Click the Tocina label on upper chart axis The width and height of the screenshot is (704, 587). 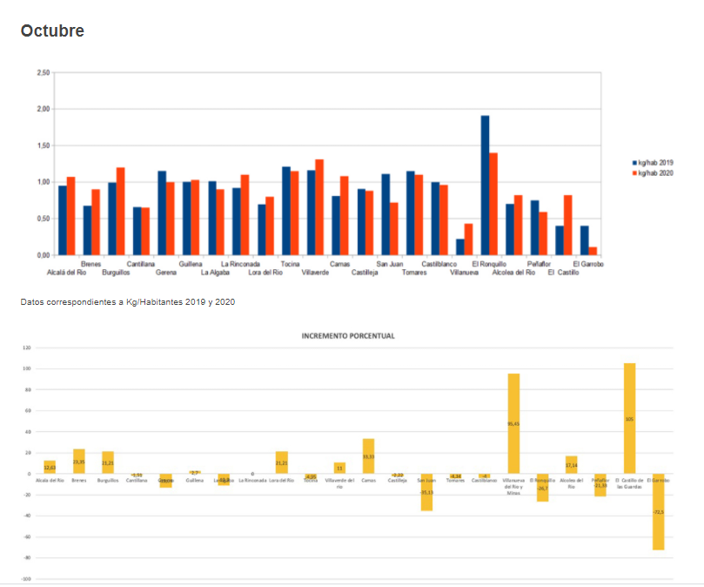[291, 263]
